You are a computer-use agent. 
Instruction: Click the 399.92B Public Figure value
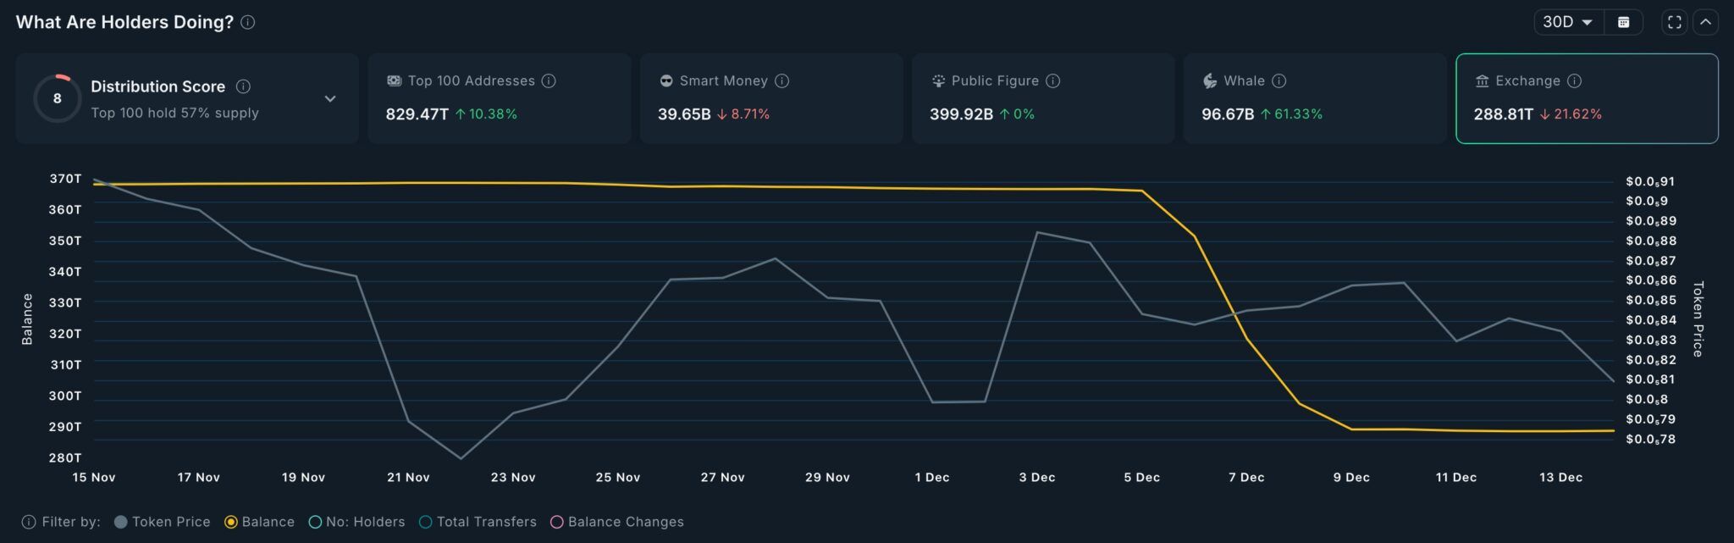click(961, 114)
